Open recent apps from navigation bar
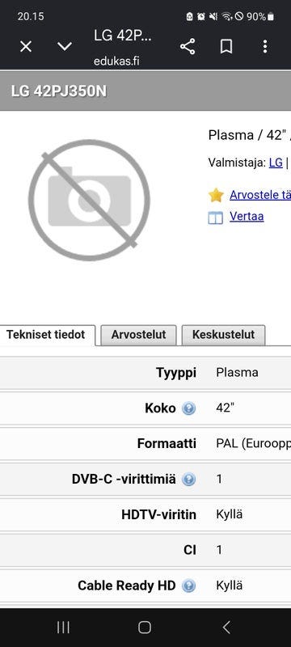Image resolution: width=291 pixels, height=647 pixels. point(63,628)
